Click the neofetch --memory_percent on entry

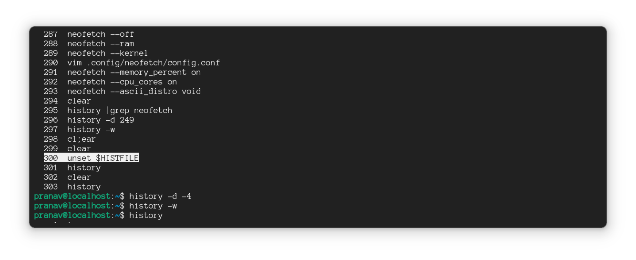coord(133,72)
